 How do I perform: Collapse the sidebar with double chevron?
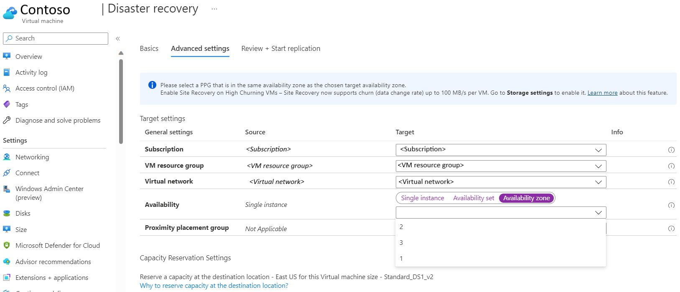pyautogui.click(x=118, y=38)
